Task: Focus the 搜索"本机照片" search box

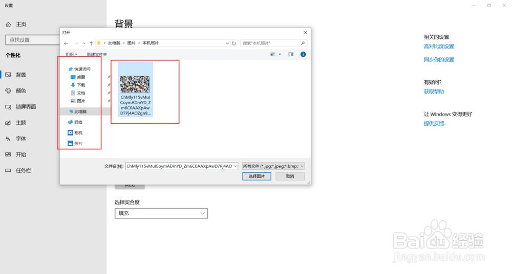Action: [273, 43]
